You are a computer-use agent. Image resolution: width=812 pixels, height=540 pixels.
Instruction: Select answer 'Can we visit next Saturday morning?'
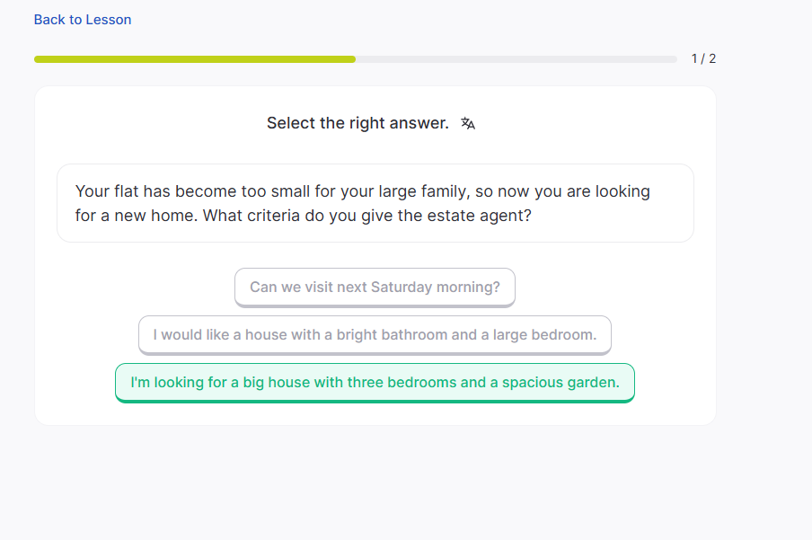coord(375,288)
